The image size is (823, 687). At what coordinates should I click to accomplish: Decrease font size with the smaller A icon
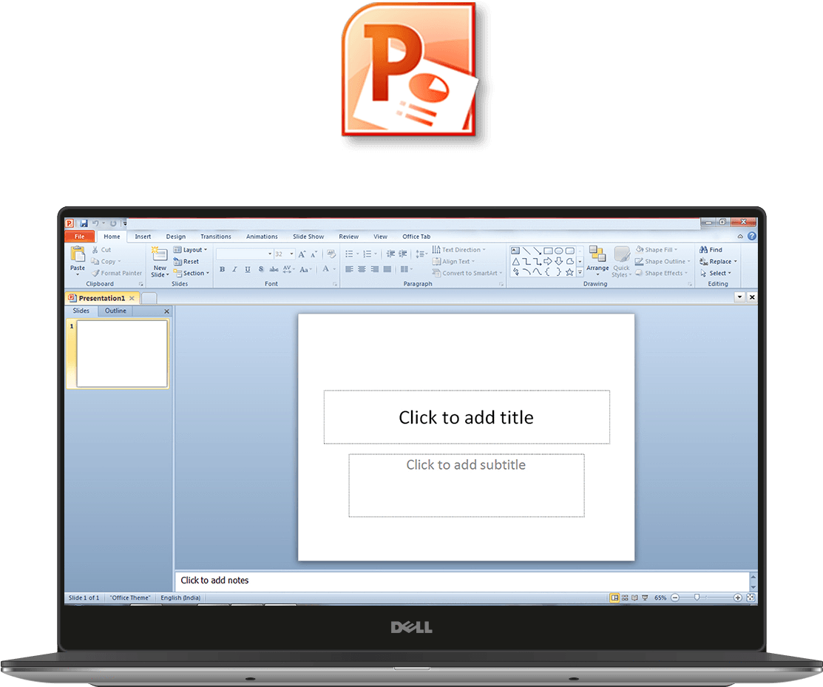tap(314, 254)
